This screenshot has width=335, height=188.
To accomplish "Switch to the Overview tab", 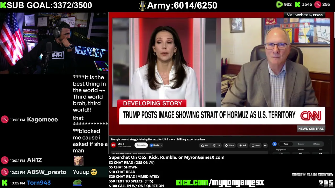I will 301,144.
